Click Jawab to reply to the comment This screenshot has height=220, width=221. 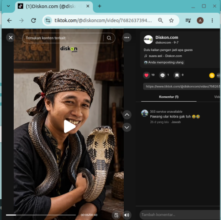[x=176, y=122]
